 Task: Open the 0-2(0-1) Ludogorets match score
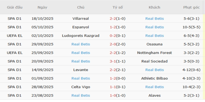(118, 35)
